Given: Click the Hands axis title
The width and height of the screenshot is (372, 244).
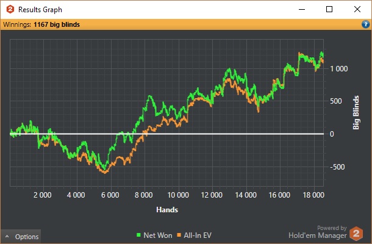Looking at the screenshot, I should tap(167, 210).
